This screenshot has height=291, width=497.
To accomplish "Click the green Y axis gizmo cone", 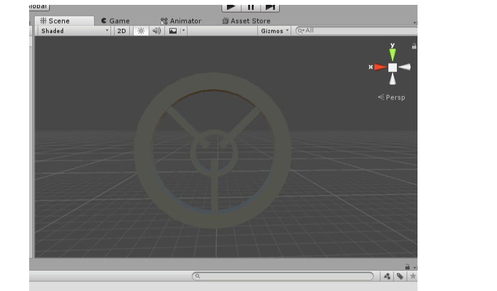I will pyautogui.click(x=393, y=54).
